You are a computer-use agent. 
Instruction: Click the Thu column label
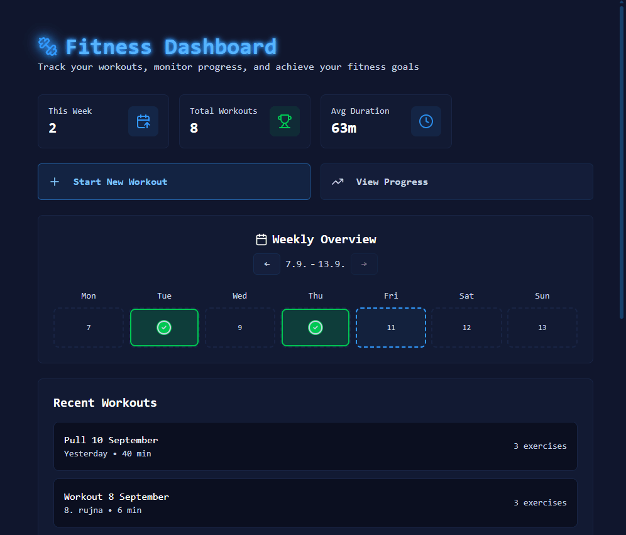point(316,296)
